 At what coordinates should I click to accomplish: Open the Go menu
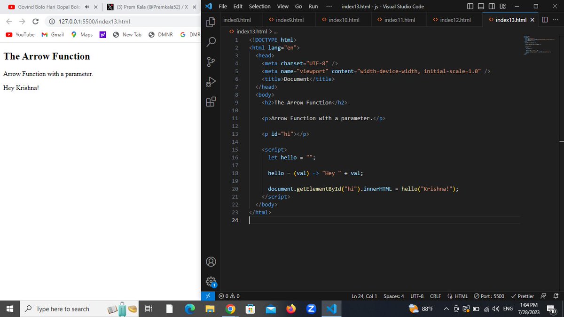coord(298,7)
